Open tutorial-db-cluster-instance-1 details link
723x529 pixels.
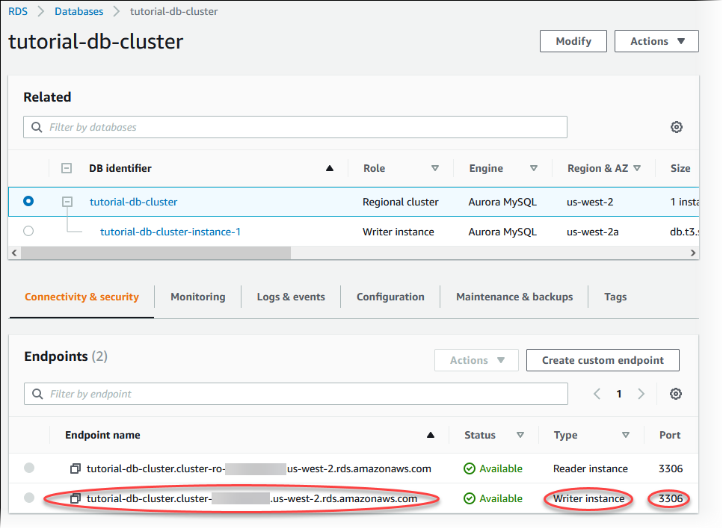[170, 232]
